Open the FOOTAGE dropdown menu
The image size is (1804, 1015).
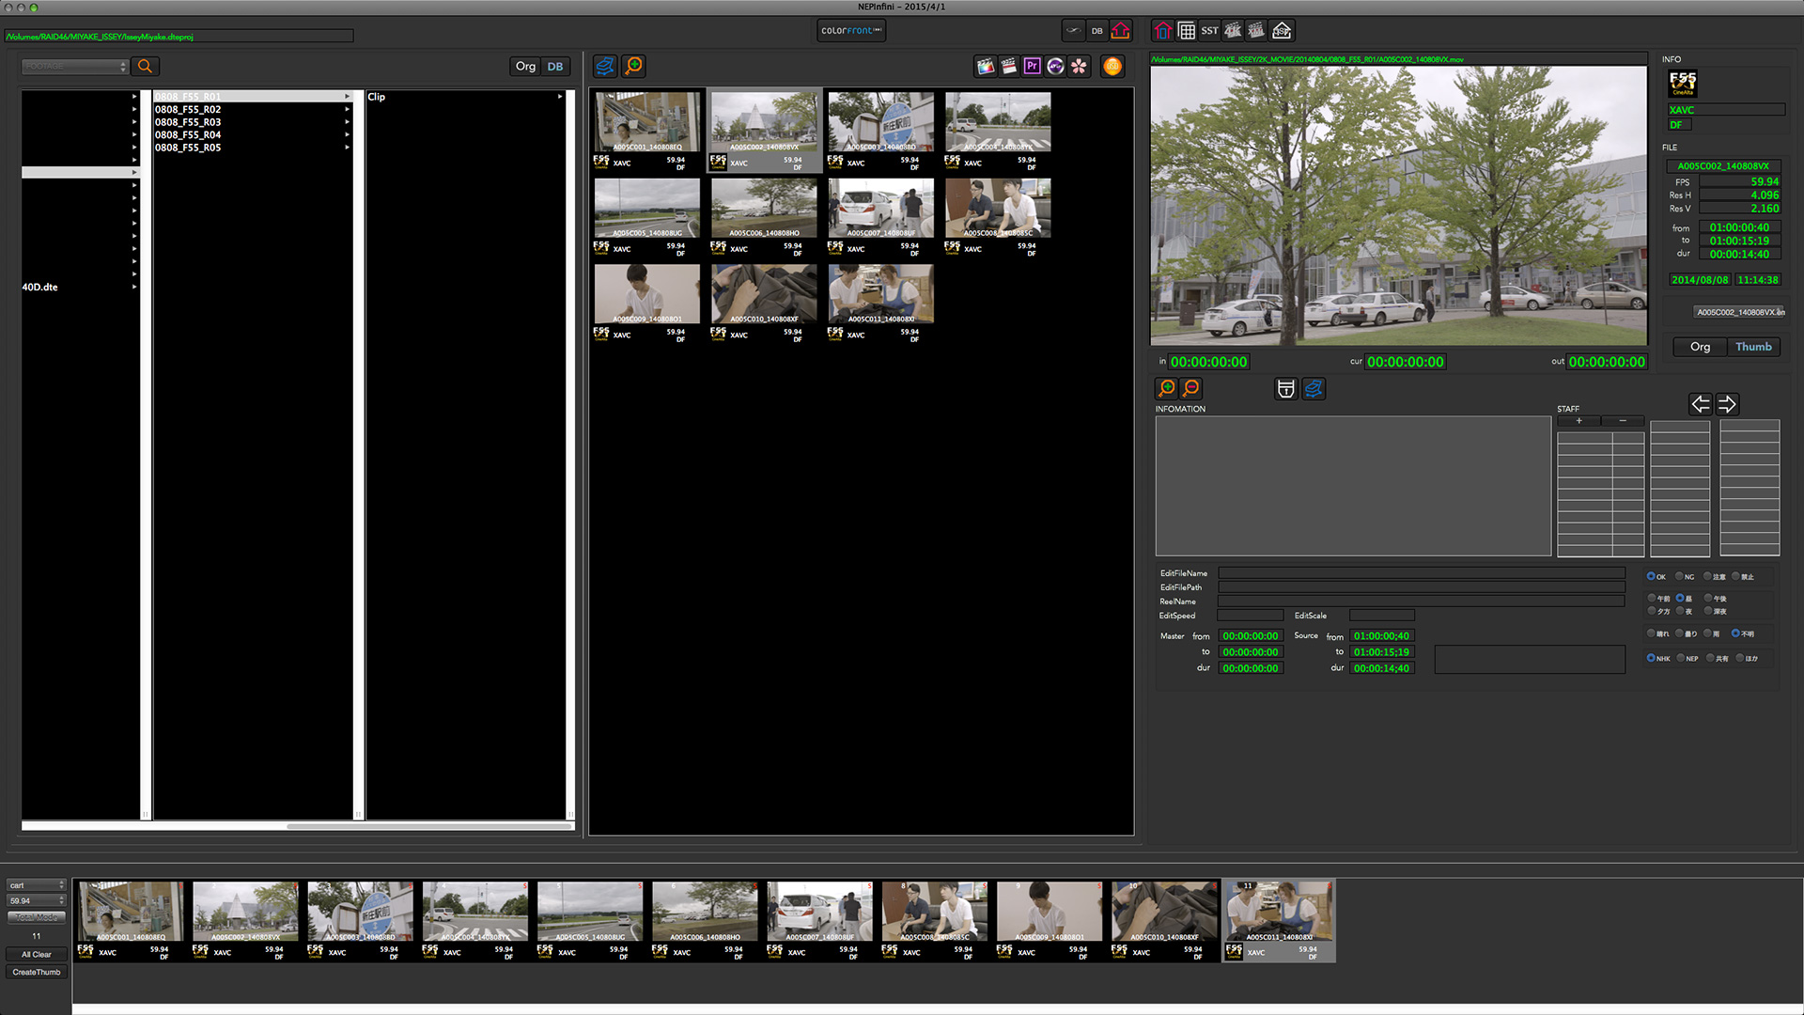pos(75,66)
